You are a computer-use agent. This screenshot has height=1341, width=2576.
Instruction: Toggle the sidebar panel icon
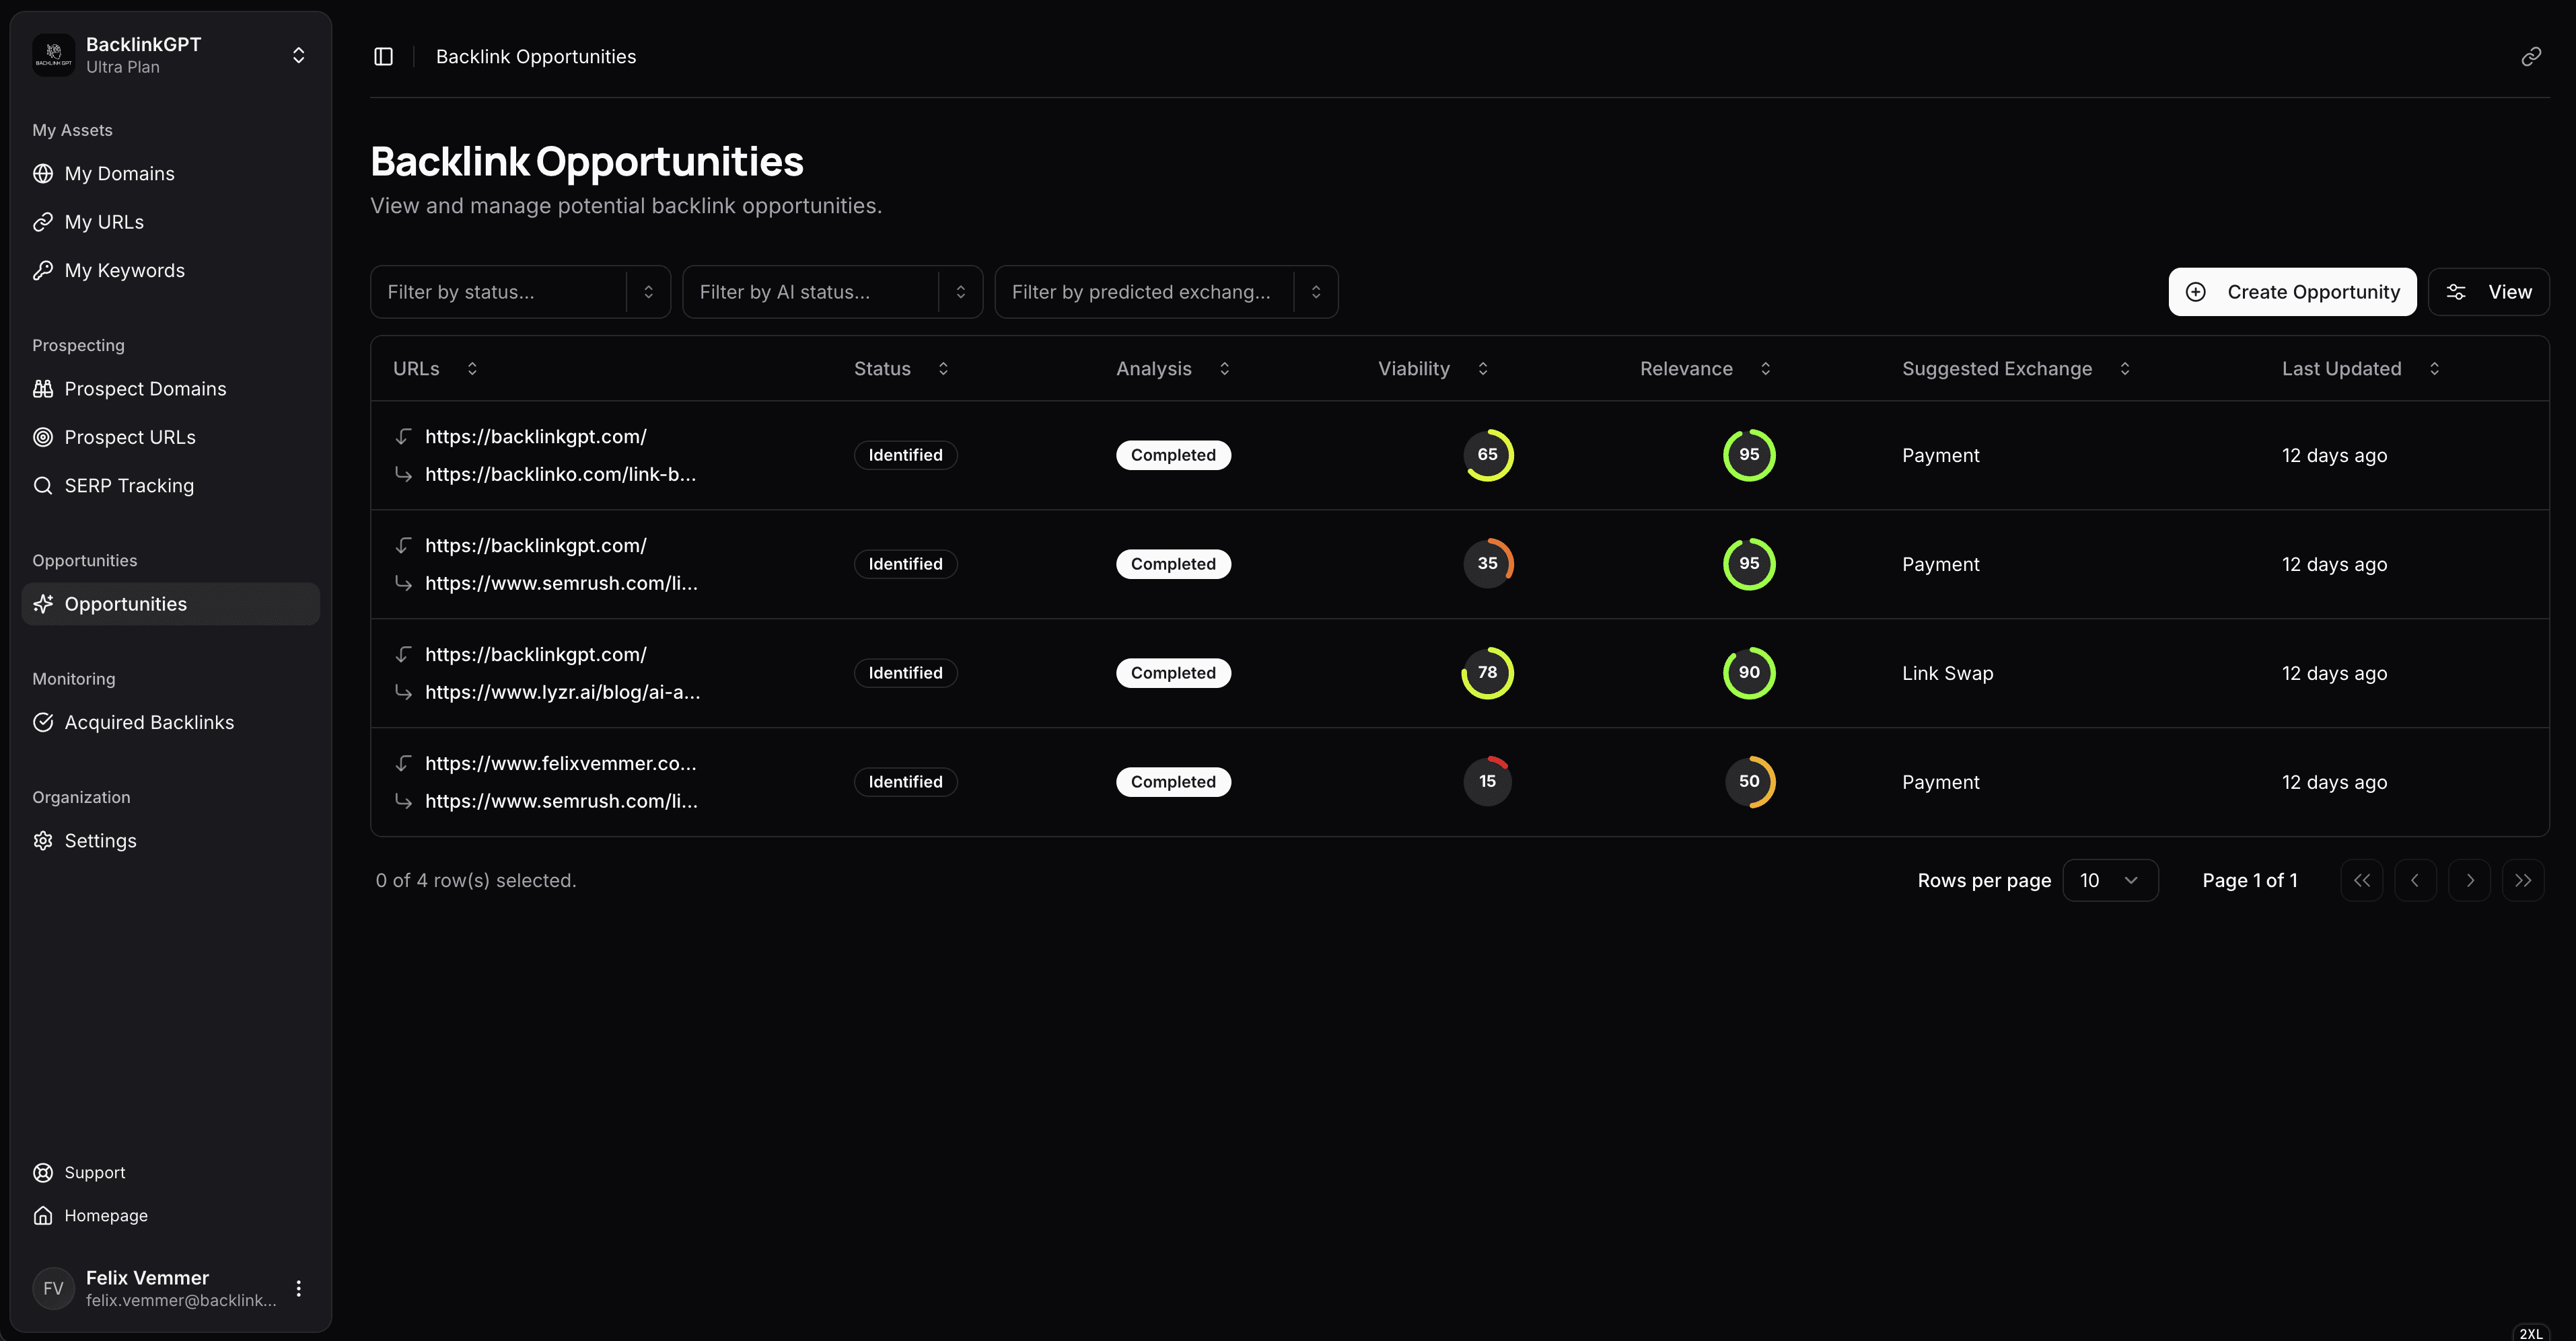click(x=383, y=57)
